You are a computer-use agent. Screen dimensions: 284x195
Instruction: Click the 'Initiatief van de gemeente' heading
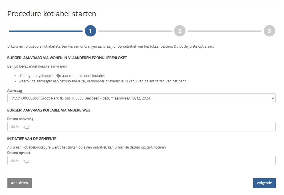32,139
